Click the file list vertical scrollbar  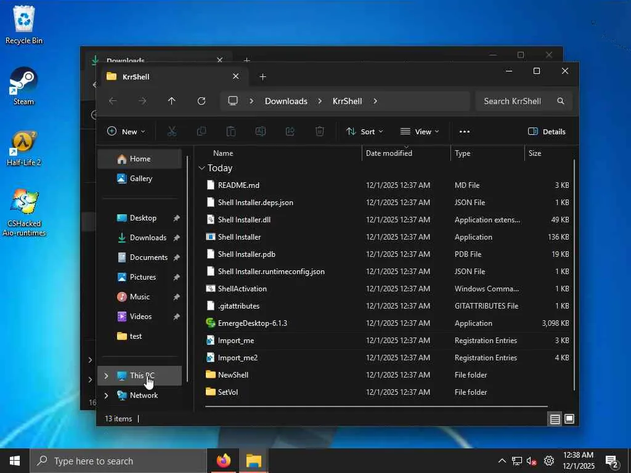click(x=574, y=275)
